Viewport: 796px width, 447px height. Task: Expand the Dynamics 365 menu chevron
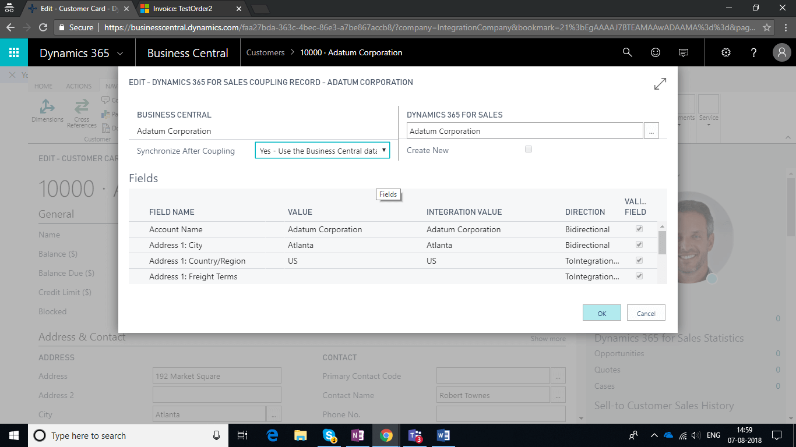pos(121,53)
